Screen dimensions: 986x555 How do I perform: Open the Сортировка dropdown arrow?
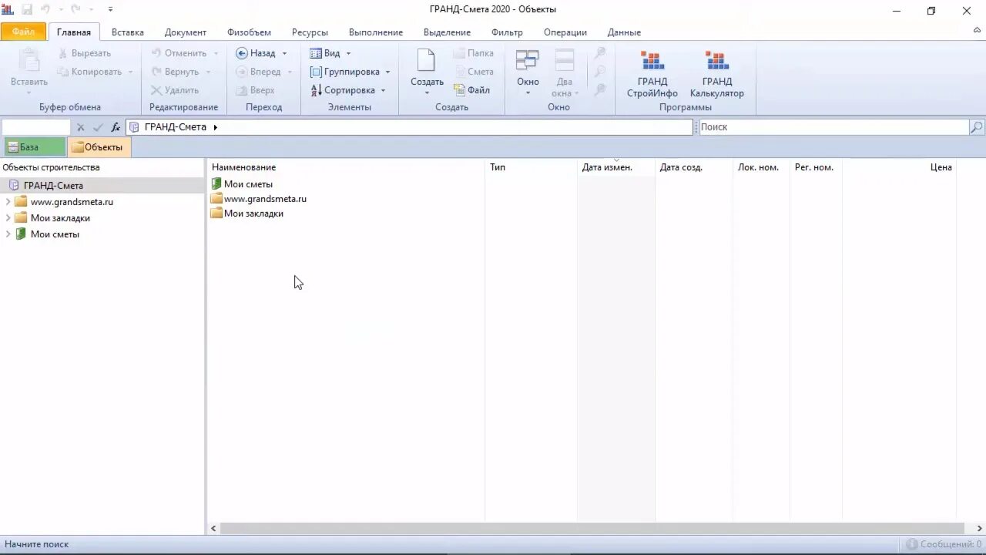point(383,90)
